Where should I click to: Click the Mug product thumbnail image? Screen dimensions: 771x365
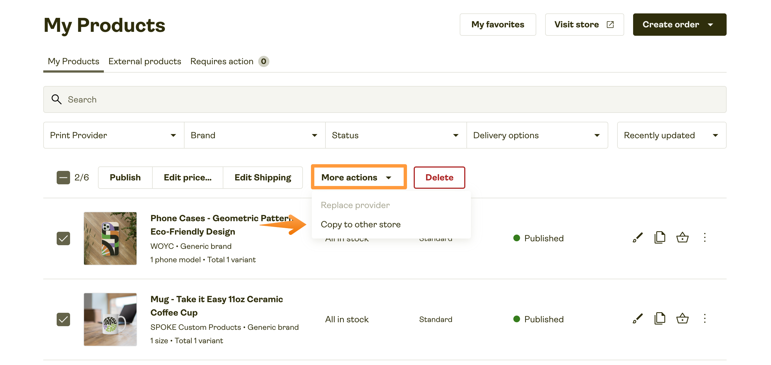(x=110, y=319)
